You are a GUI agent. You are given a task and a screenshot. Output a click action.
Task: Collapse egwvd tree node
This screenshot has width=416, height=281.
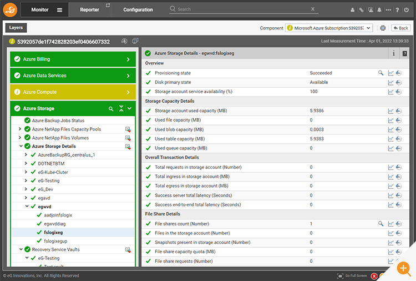(27, 206)
